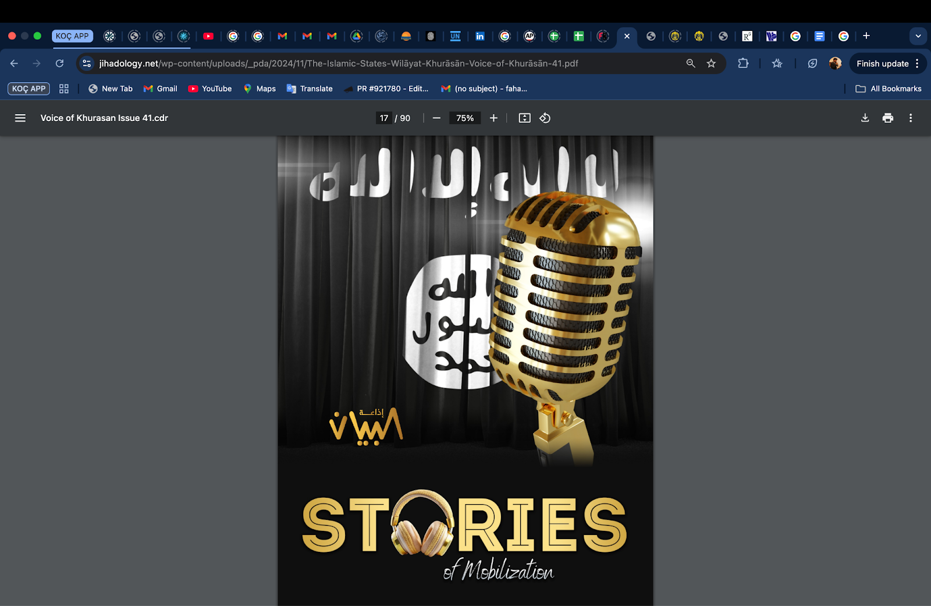This screenshot has height=606, width=931.
Task: Open the All Bookmarks folder
Action: point(889,88)
